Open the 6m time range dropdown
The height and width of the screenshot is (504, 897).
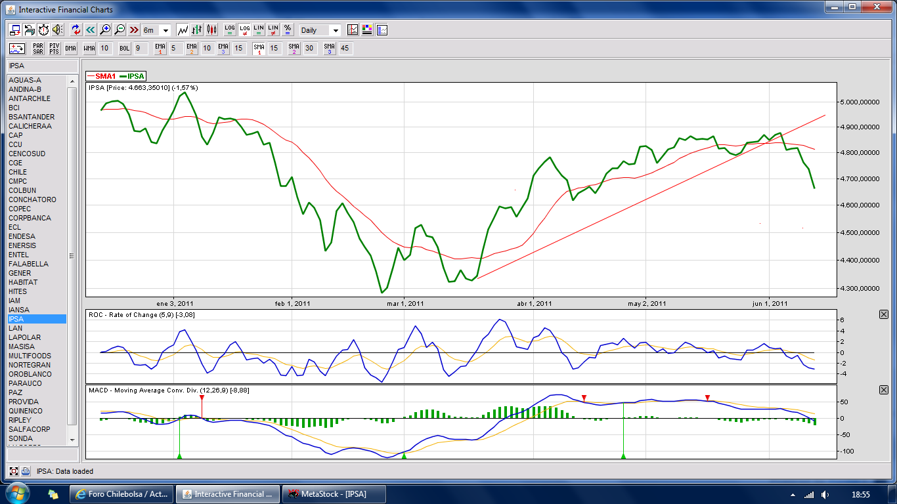(x=165, y=31)
